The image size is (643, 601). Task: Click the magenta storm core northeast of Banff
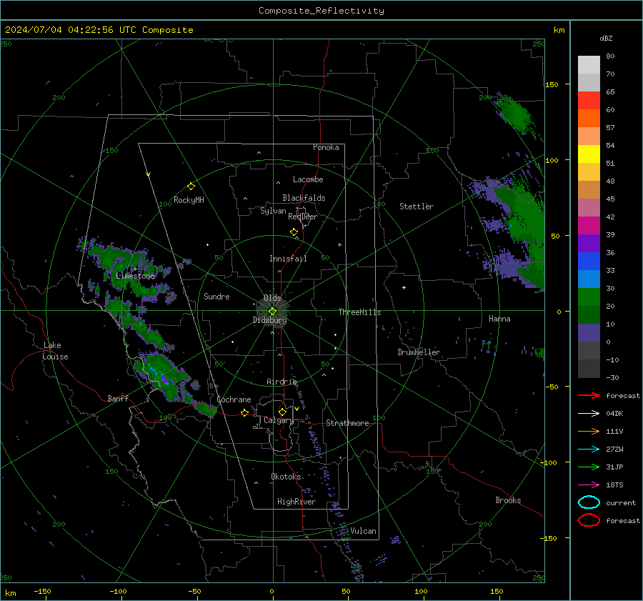(164, 379)
